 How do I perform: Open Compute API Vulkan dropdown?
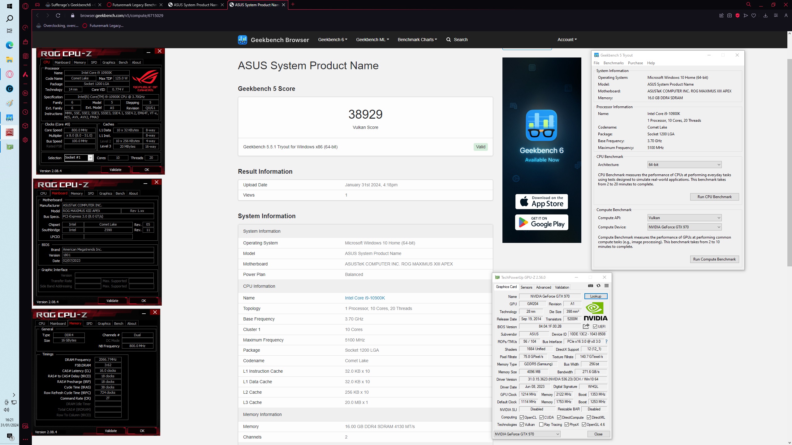(x=684, y=218)
